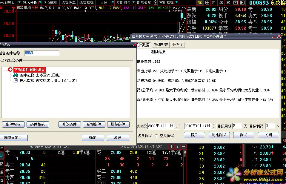Click the 对比测试 button
286x184 pixels.
pos(219,135)
